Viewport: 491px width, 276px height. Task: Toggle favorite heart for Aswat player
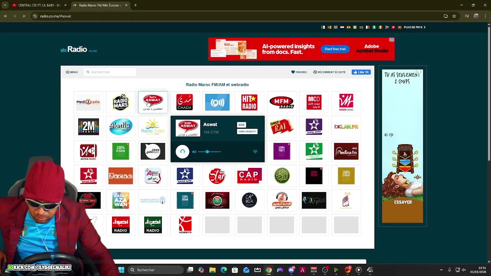pos(255,152)
